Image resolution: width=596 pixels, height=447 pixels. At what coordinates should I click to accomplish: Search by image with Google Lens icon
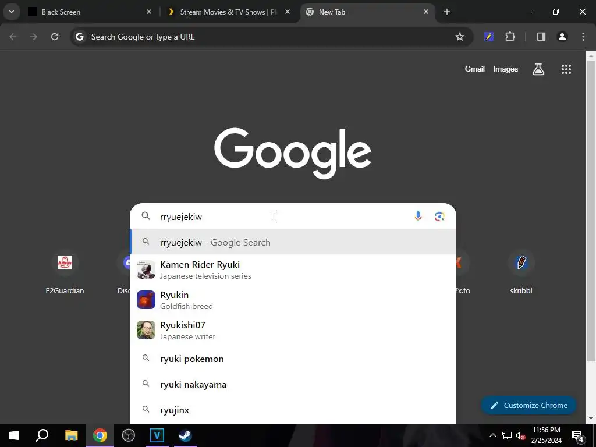tap(439, 217)
